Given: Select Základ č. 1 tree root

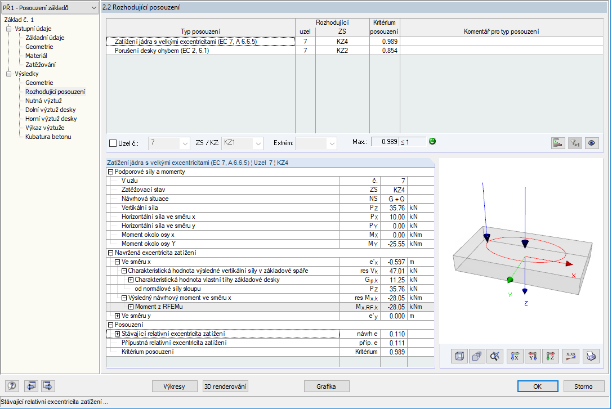Looking at the screenshot, I should 19,20.
